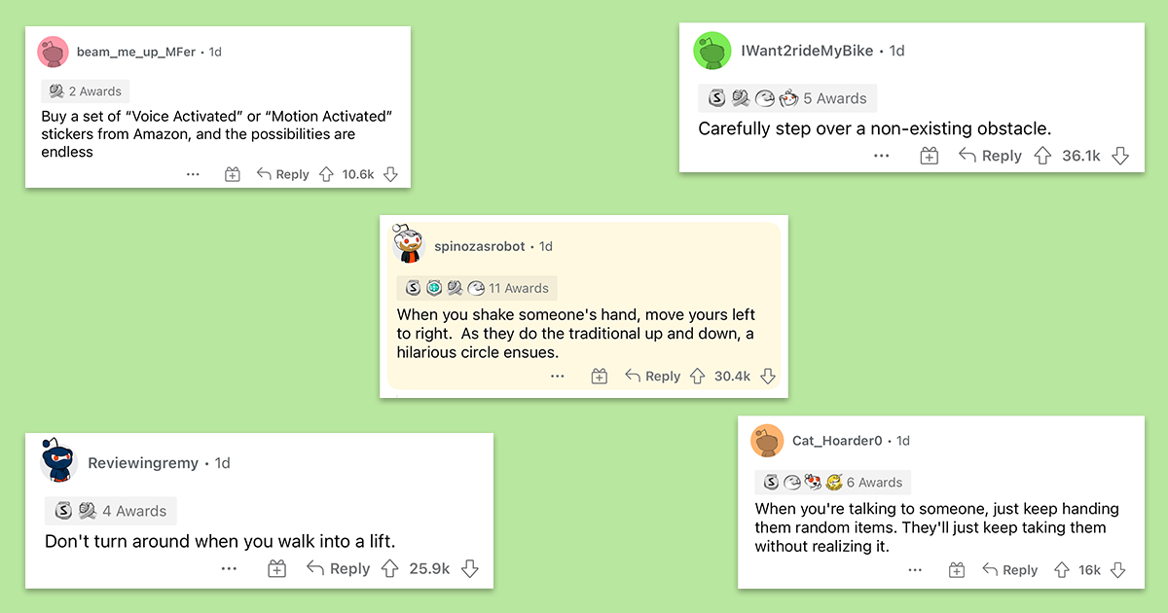This screenshot has height=613, width=1168.
Task: Downvote Cat_Hoarder0's comment
Action: [x=1117, y=570]
